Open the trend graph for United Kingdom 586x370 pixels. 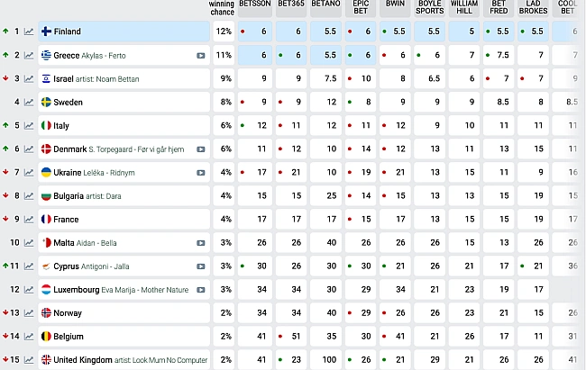click(29, 359)
